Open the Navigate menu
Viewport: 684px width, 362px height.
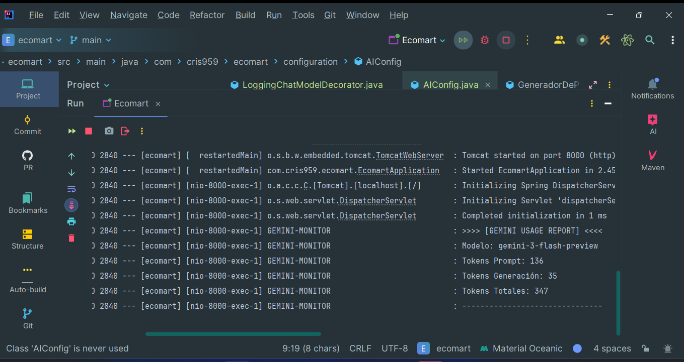coord(129,15)
